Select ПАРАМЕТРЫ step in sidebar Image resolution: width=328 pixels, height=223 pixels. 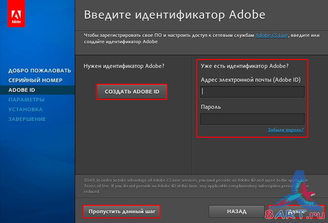[x=26, y=99]
